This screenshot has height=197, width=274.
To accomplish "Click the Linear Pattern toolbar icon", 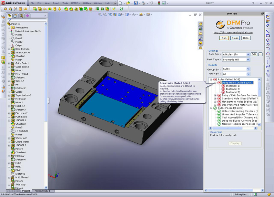I will (97, 9).
